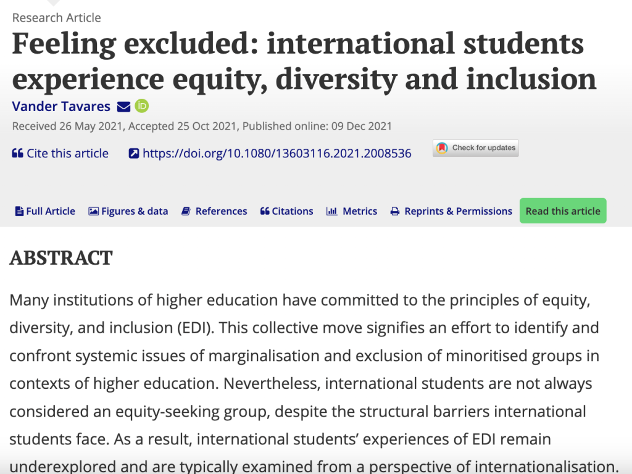Click the author email envelope icon
The image size is (632, 474).
click(123, 107)
